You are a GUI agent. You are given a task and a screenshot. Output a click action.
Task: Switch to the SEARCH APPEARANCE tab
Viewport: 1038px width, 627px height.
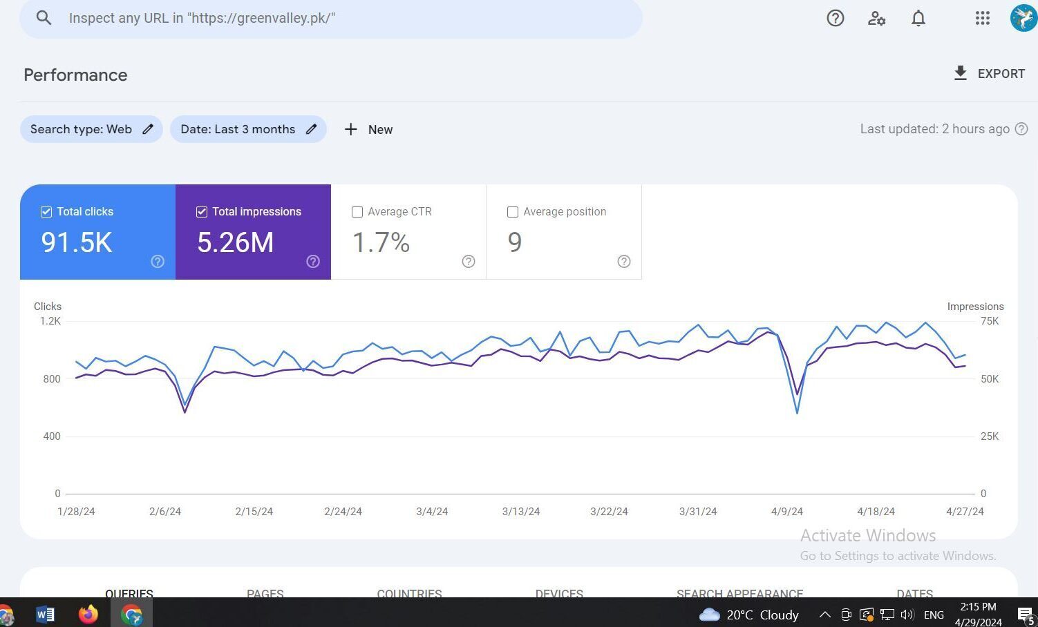coord(739,593)
